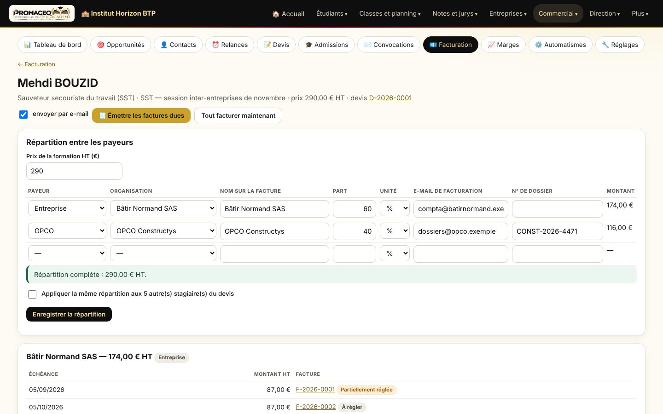Open organisation dropdown OPCO Constructys

tap(163, 231)
